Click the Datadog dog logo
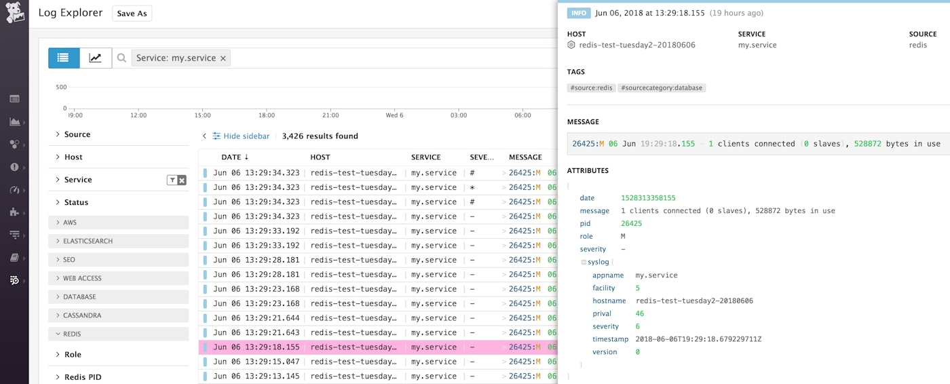This screenshot has height=384, width=950. coord(14,12)
